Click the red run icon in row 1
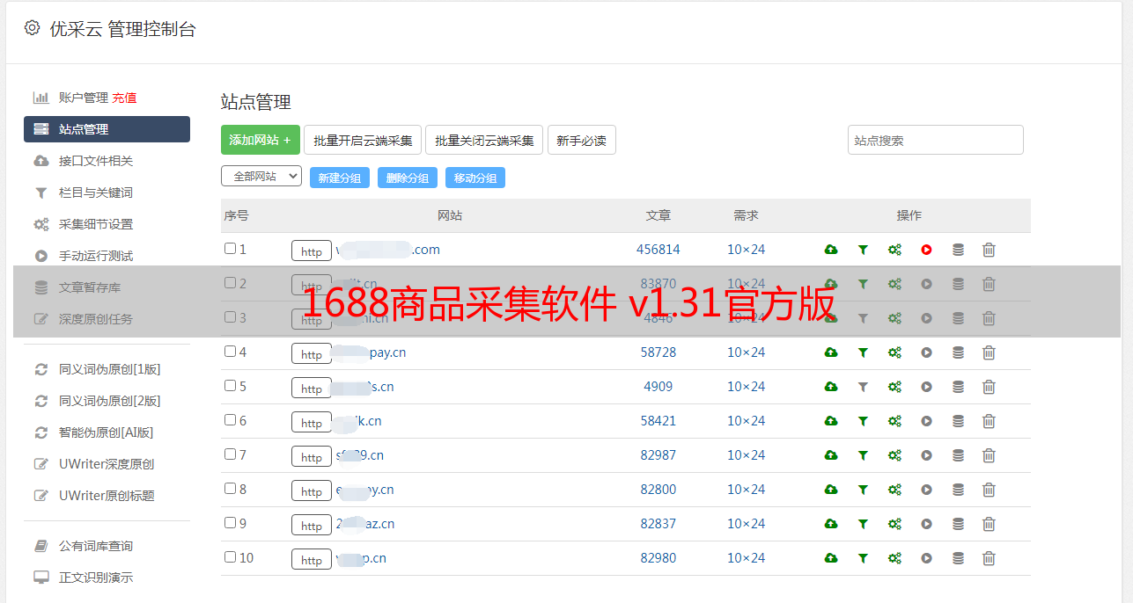Image resolution: width=1133 pixels, height=603 pixels. 926,250
